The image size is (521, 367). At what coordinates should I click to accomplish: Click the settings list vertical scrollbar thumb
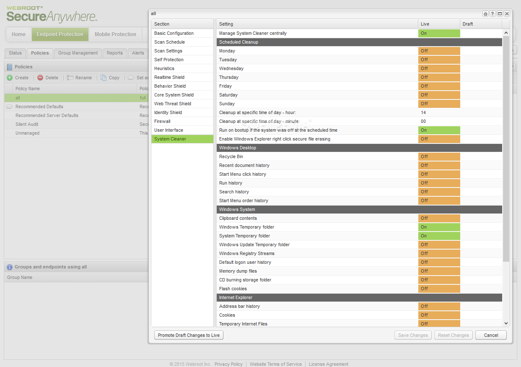(x=506, y=149)
